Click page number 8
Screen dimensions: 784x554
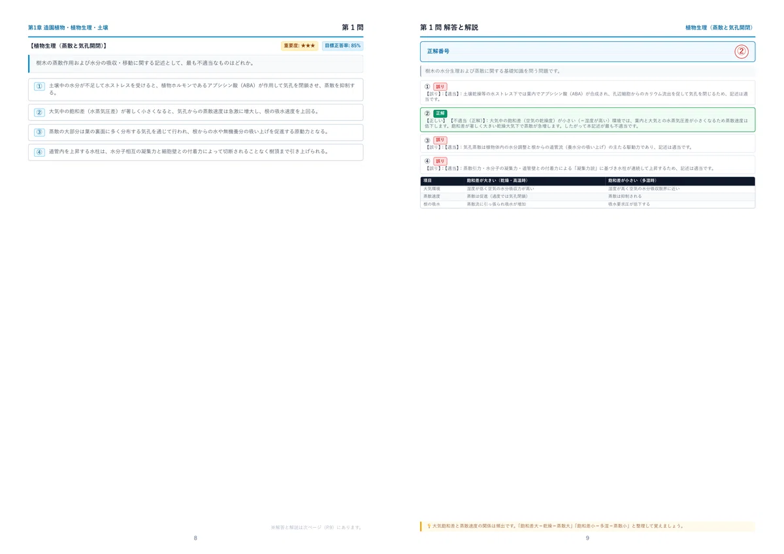(x=195, y=538)
